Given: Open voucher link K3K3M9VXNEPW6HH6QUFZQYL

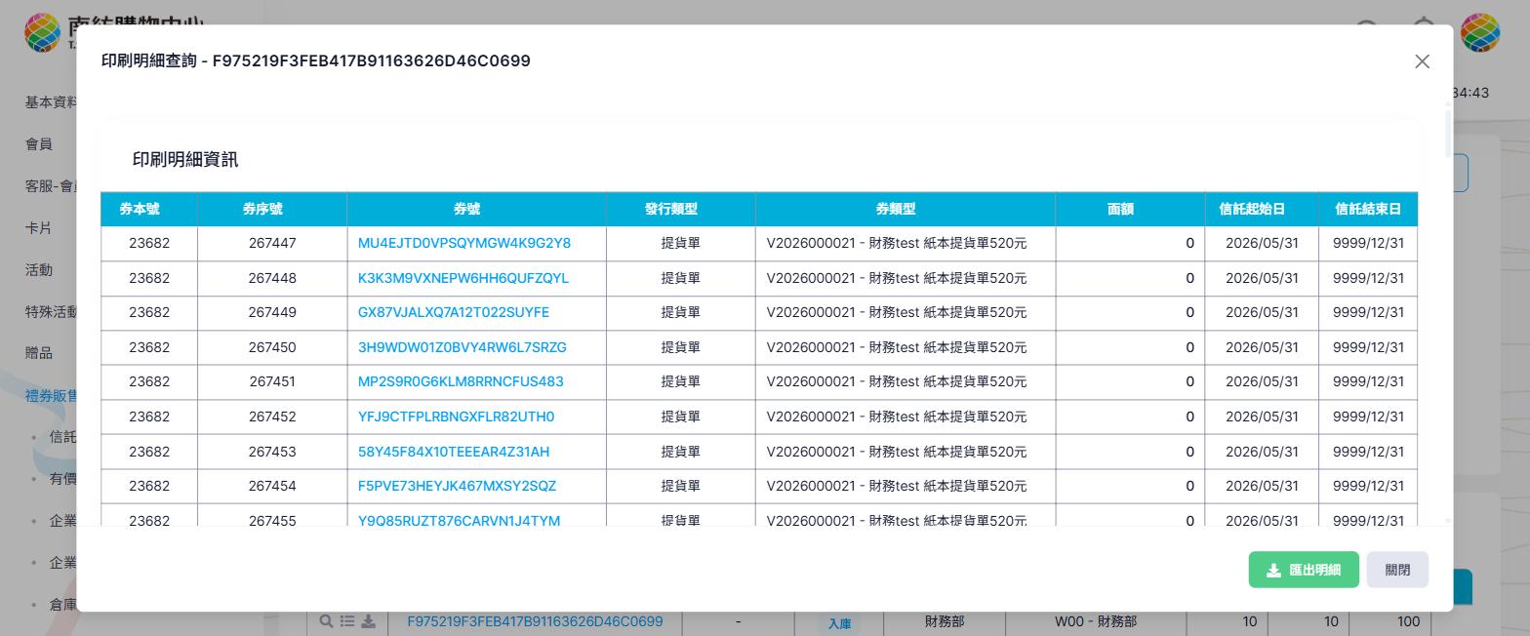Looking at the screenshot, I should 463,278.
